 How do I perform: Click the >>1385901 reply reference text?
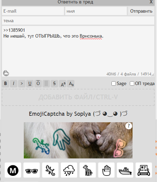pos(14,30)
